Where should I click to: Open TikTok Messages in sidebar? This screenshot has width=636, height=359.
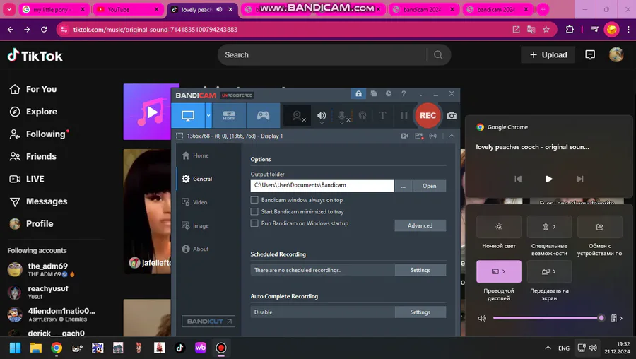coord(38,201)
